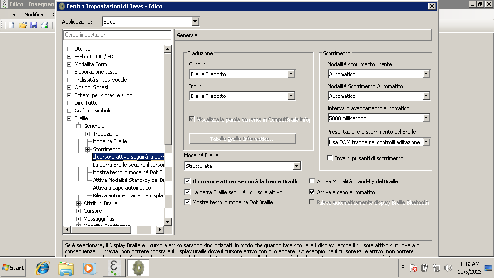Click the network tray icon
This screenshot has width=494, height=278.
[436, 268]
